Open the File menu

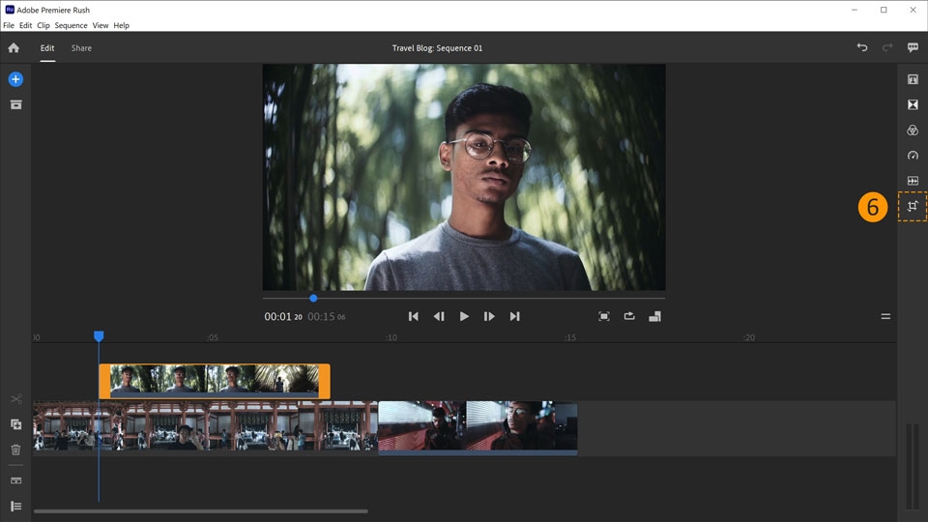(9, 25)
